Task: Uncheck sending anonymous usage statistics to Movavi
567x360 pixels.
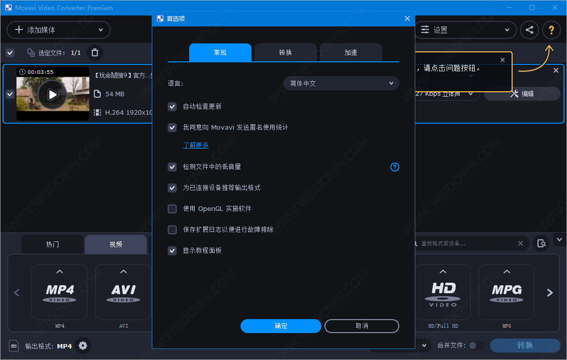Action: 172,128
